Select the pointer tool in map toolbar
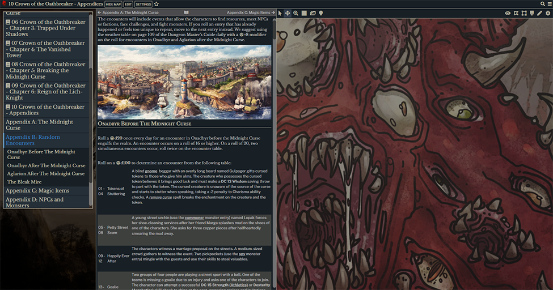This screenshot has height=290, width=553. point(280,13)
